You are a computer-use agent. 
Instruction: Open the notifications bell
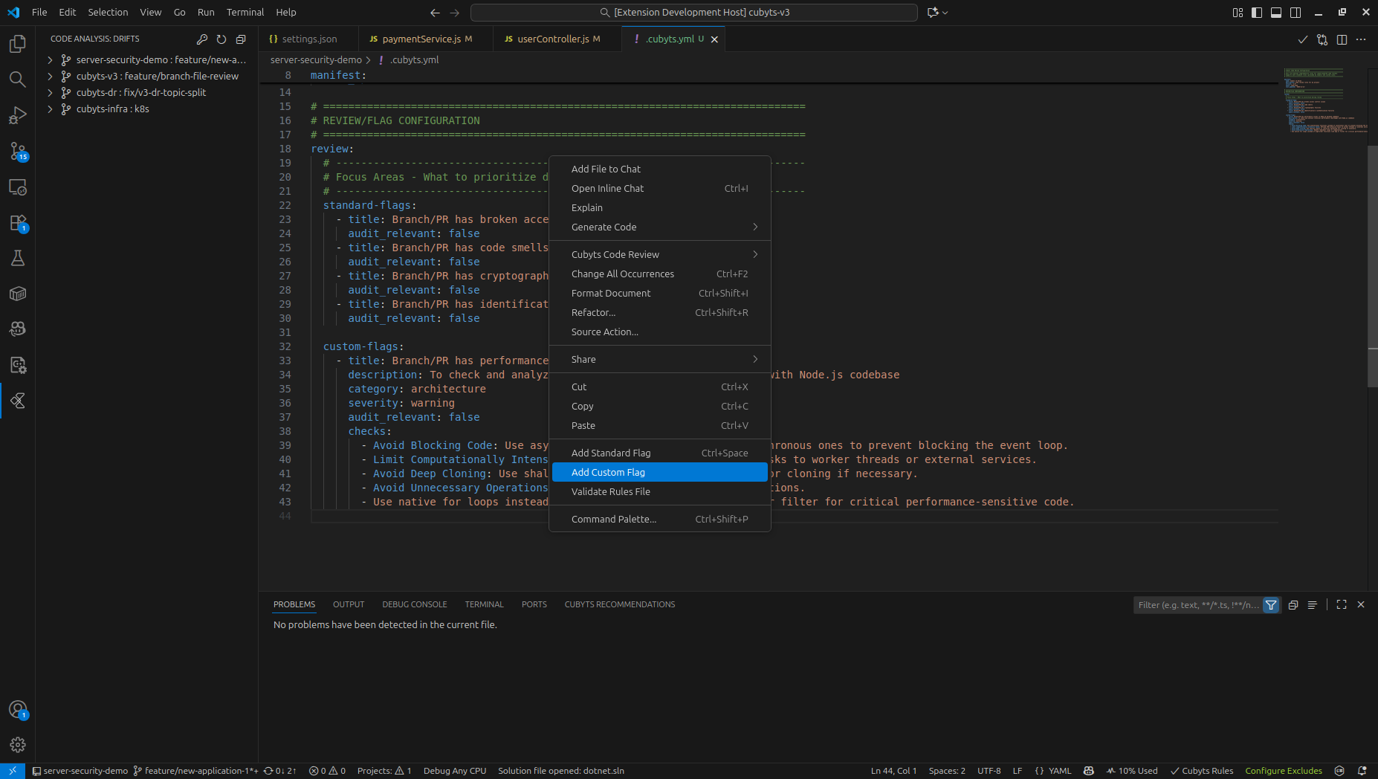[x=1362, y=771]
